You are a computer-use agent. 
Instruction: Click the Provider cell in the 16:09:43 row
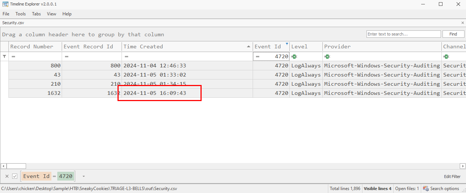tap(382, 93)
